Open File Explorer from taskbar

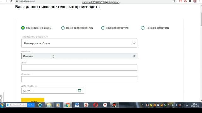pyautogui.click(x=49, y=105)
